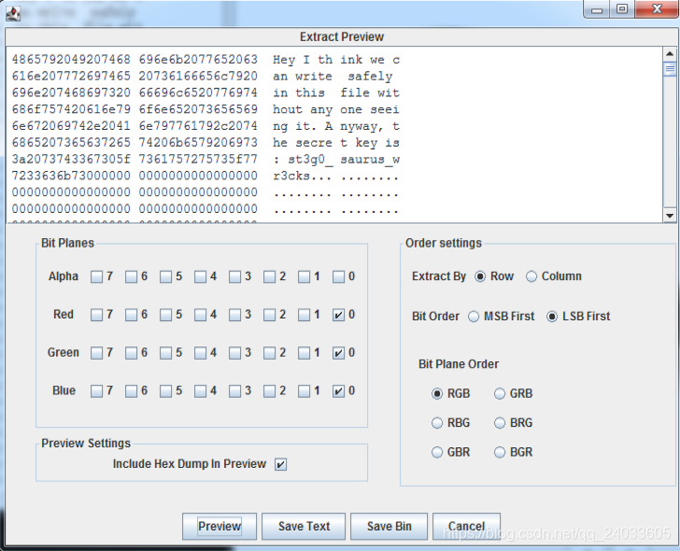This screenshot has height=551, width=680.
Task: Check the Alpha bit 1 checkbox
Action: (x=304, y=277)
